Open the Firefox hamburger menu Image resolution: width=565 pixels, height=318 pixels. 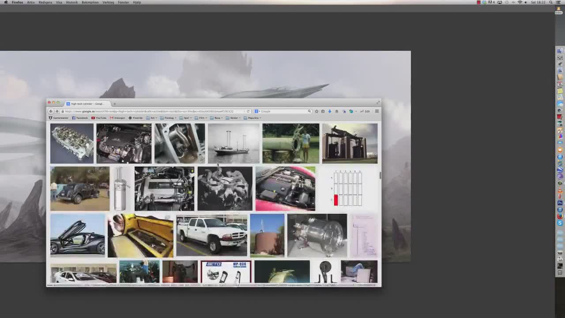tap(377, 111)
